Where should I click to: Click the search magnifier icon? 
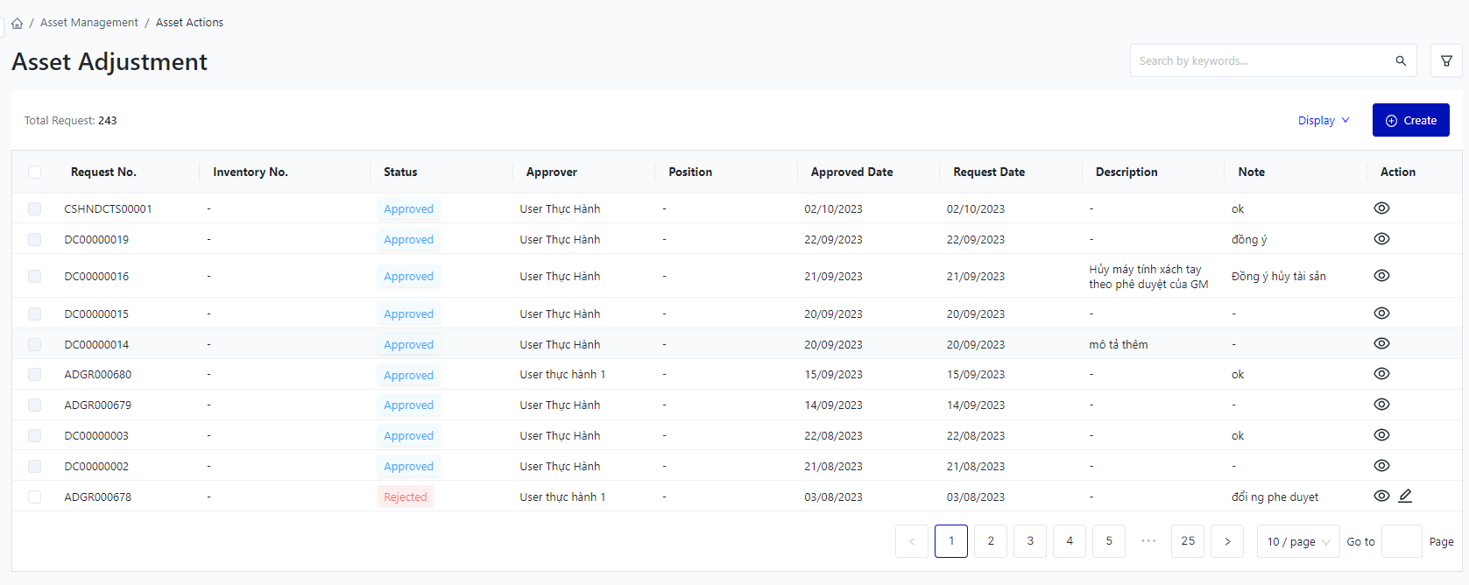pos(1401,60)
